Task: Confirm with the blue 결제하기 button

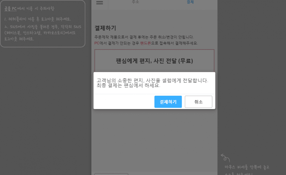Action: 168,102
